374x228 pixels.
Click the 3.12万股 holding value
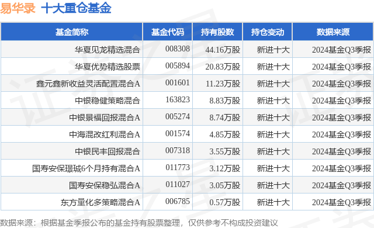(224, 168)
